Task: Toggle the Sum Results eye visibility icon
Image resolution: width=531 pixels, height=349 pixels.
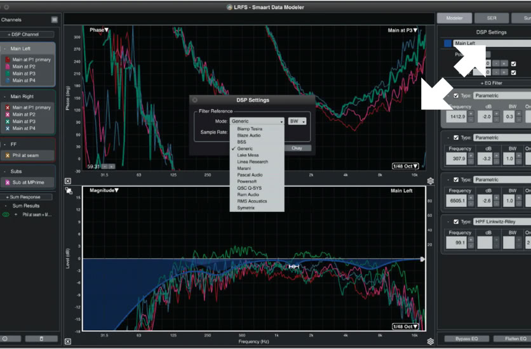Action: [6, 214]
